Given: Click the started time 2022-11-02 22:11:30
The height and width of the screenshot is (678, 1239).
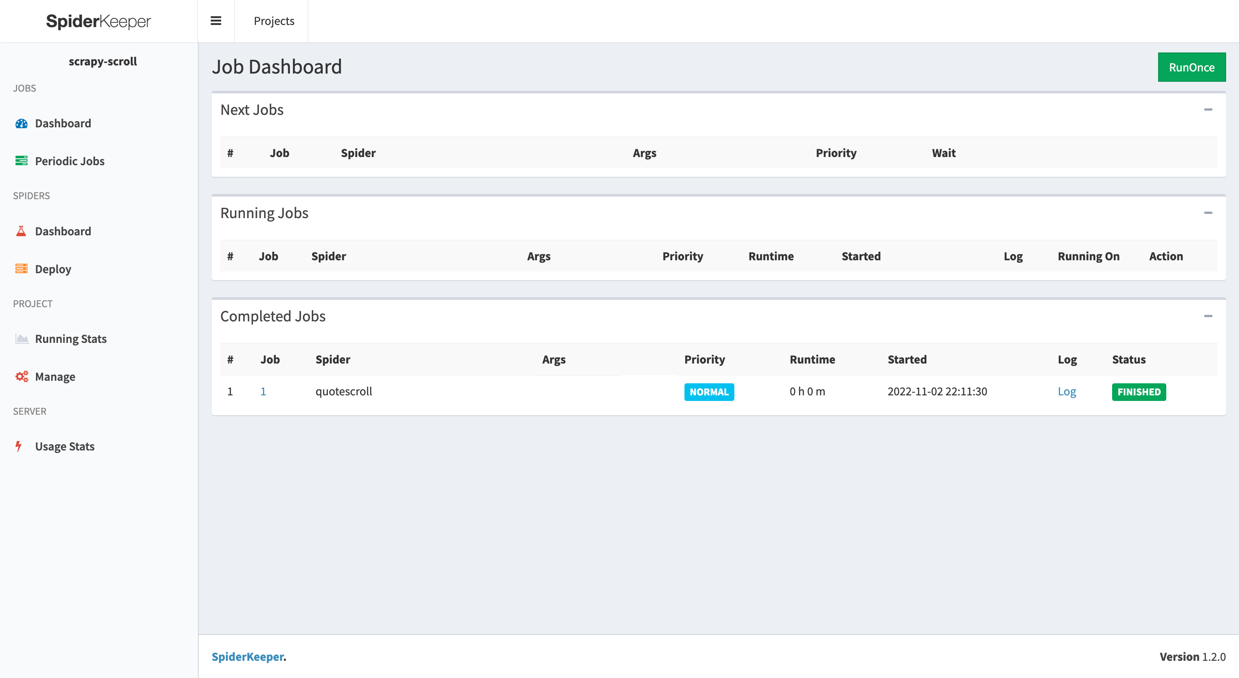Looking at the screenshot, I should tap(937, 391).
